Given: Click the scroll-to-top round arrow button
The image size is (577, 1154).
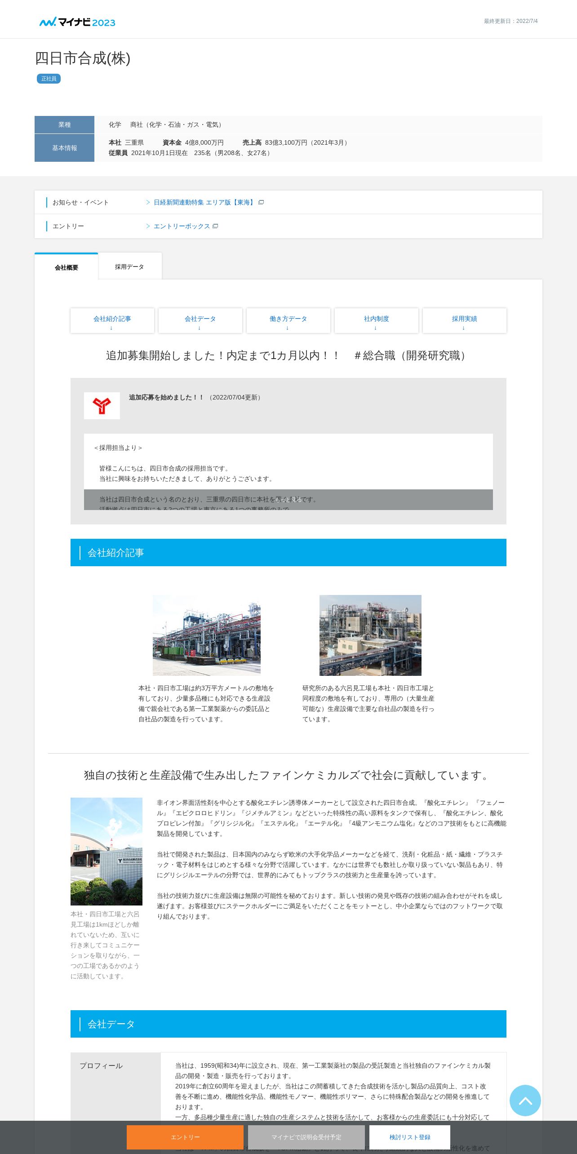Looking at the screenshot, I should 525,1100.
